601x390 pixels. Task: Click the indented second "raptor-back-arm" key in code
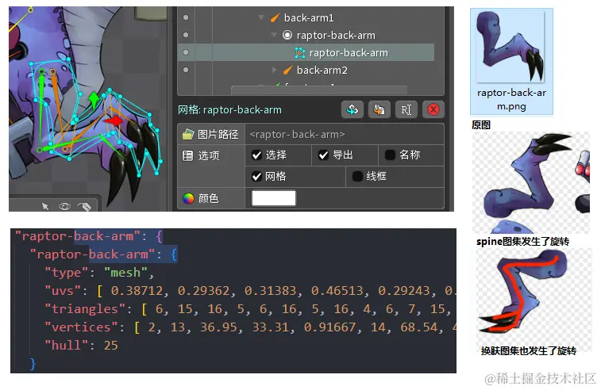coord(92,254)
